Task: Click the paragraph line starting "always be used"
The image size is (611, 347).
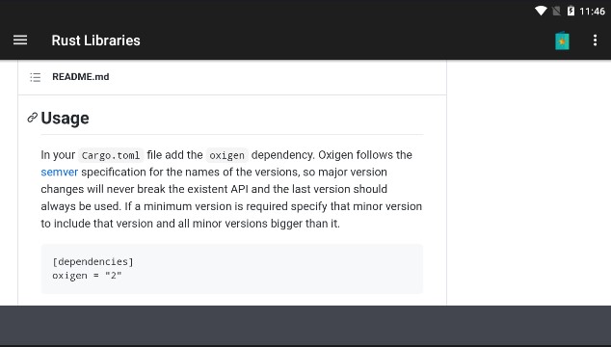Action: click(231, 206)
